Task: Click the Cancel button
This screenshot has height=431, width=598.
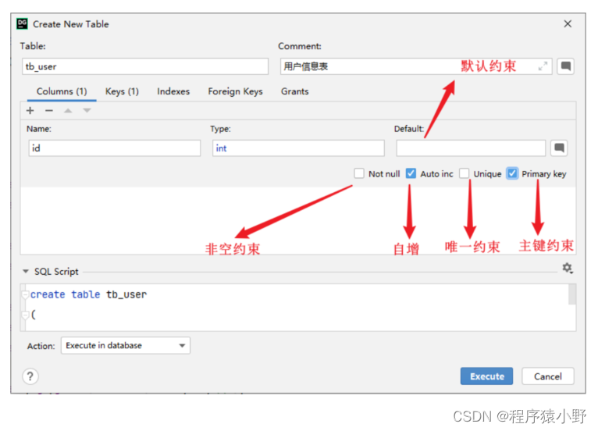Action: click(x=547, y=376)
